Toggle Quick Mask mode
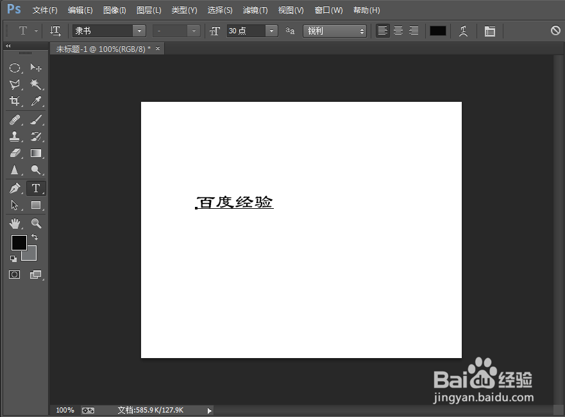 (x=14, y=275)
